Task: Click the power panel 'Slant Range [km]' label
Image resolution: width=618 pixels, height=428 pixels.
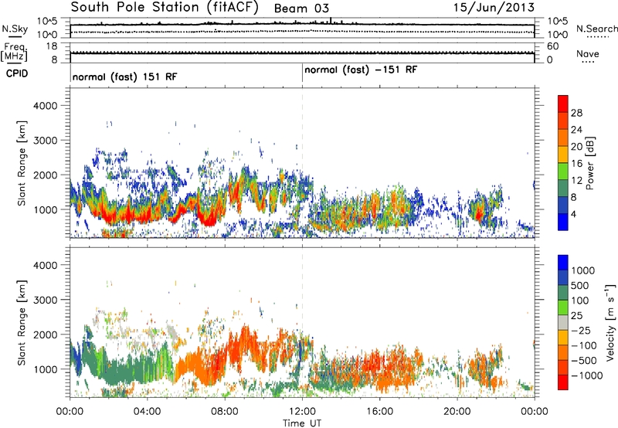Action: (x=22, y=163)
